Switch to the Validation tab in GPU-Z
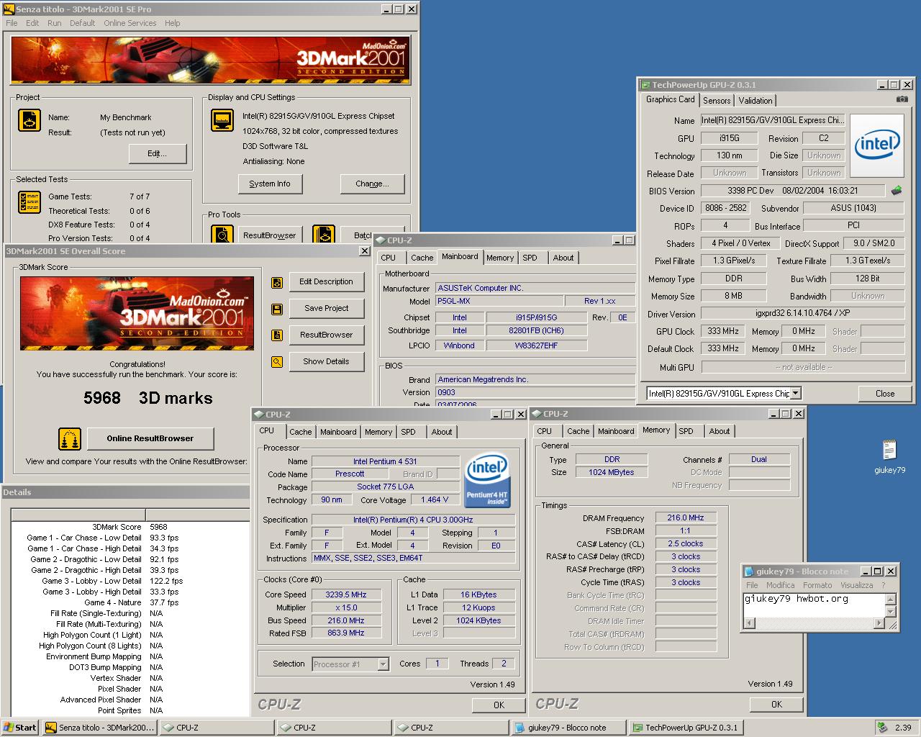Image resolution: width=921 pixels, height=737 pixels. 756,101
